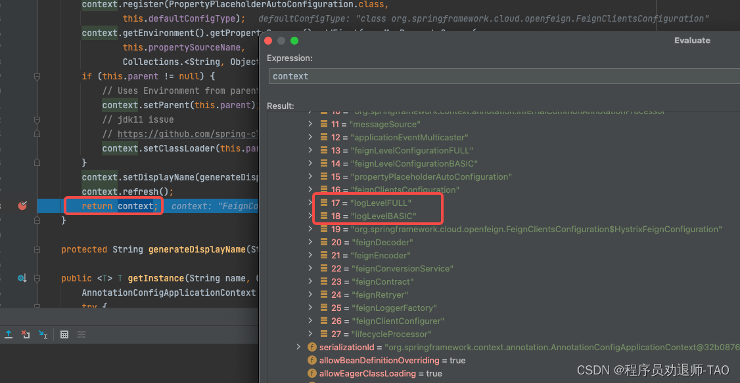This screenshot has width=740, height=383.
Task: Select row 17 "logLevelFULL"
Action: (371, 203)
